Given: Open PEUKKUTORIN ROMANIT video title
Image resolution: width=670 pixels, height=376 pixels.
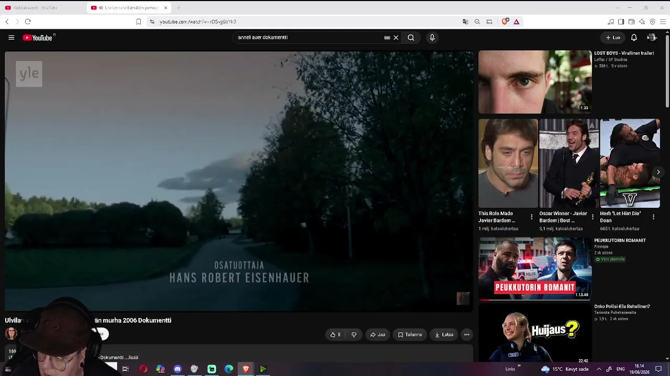Looking at the screenshot, I should pos(620,241).
